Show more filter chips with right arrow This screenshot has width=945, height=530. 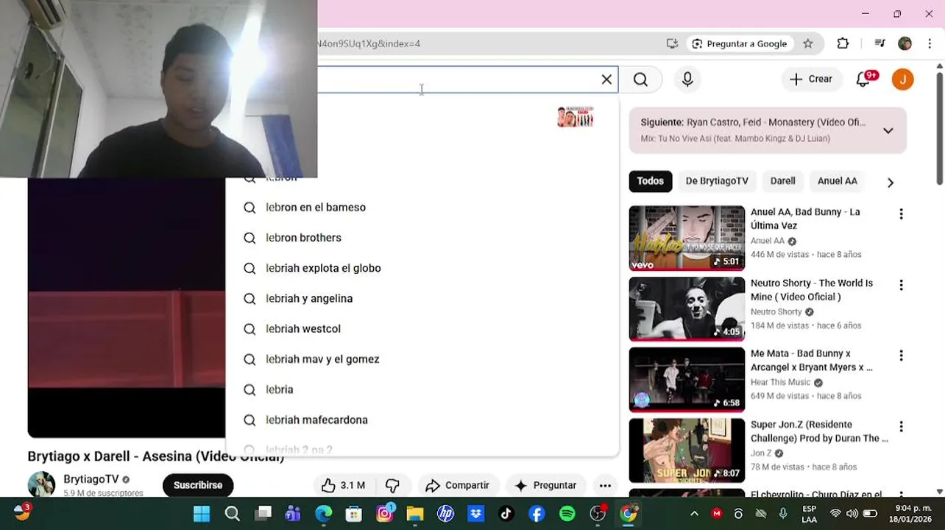pyautogui.click(x=891, y=183)
